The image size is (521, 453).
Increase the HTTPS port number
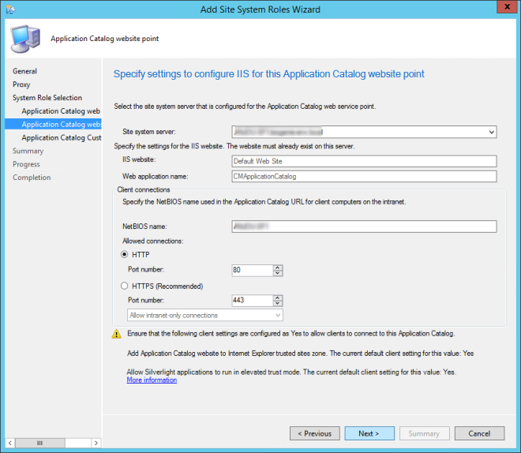point(277,298)
